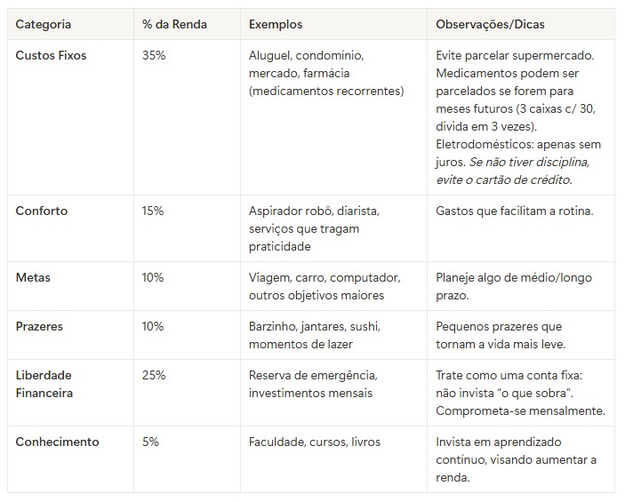Click the Liberdade Financeira category cell
Screen dimensions: 625x502
(x=44, y=384)
